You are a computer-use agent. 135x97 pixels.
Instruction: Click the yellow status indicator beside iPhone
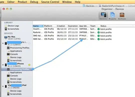[x=29, y=65]
